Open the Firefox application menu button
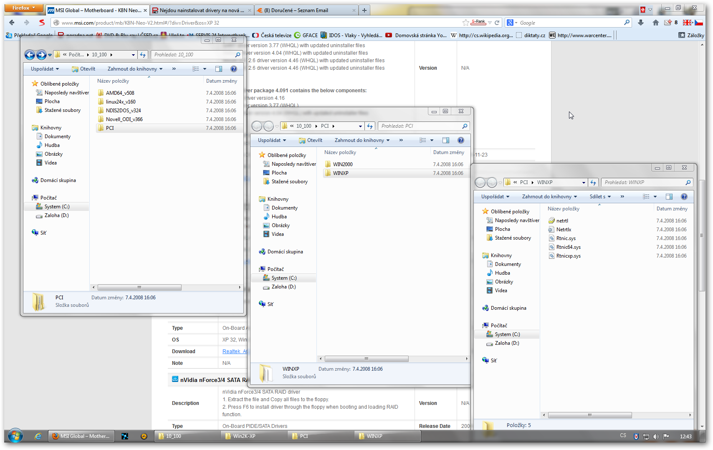Screen dimensions: 713x450 [24, 8]
